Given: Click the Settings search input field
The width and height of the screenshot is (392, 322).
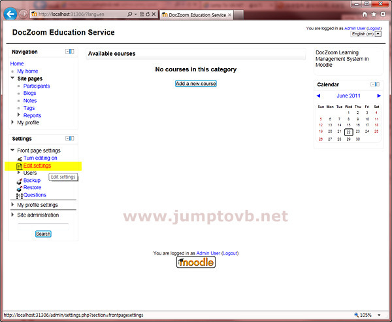Looking at the screenshot, I should pyautogui.click(x=43, y=226).
